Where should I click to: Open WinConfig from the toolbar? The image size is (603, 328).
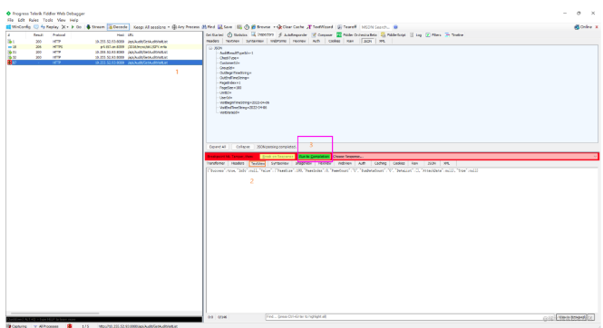18,27
